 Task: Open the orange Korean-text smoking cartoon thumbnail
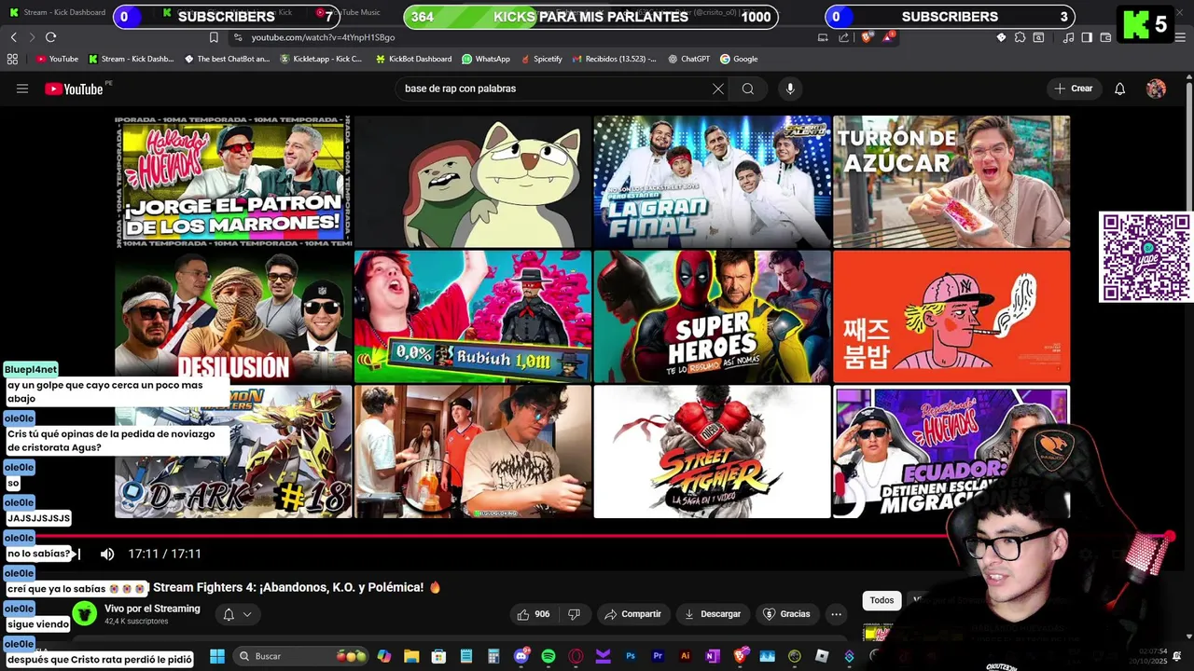951,316
